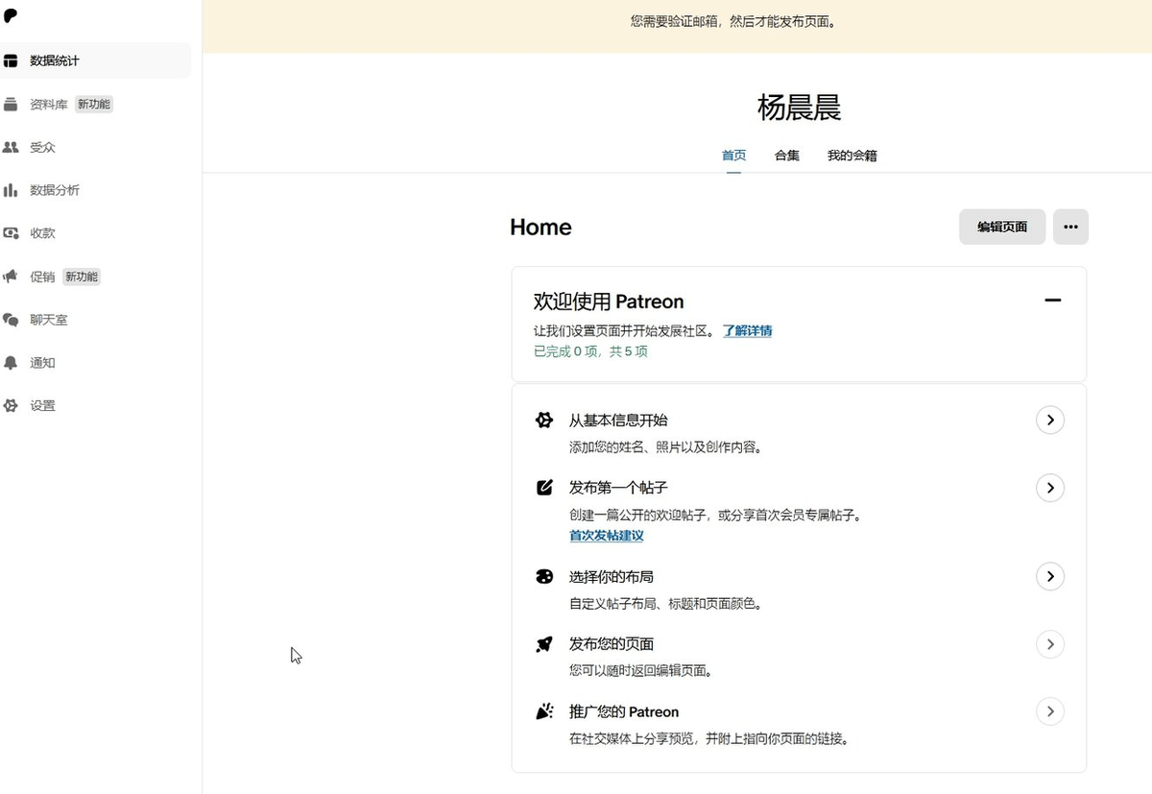Click the text 自定义帖子布局、标题和页面颜色。
The width and height of the screenshot is (1152, 794).
(665, 604)
